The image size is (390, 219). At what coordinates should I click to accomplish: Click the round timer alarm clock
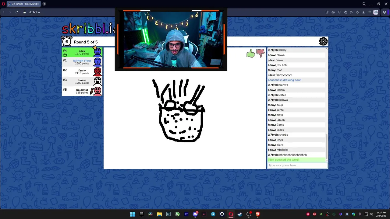(x=66, y=41)
